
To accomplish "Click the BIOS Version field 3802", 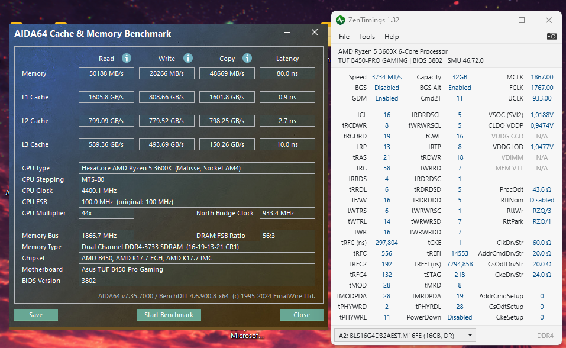I will [x=197, y=281].
